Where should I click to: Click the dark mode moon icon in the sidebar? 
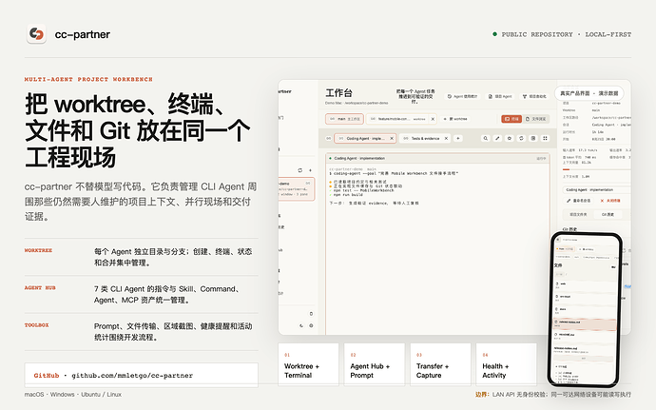click(x=300, y=325)
